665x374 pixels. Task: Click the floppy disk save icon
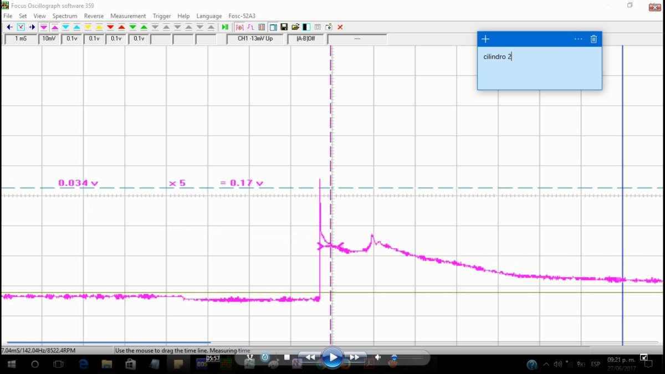pos(284,27)
